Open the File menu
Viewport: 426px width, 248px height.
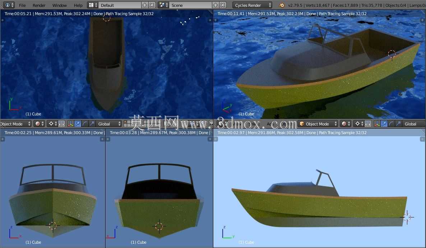pos(22,5)
